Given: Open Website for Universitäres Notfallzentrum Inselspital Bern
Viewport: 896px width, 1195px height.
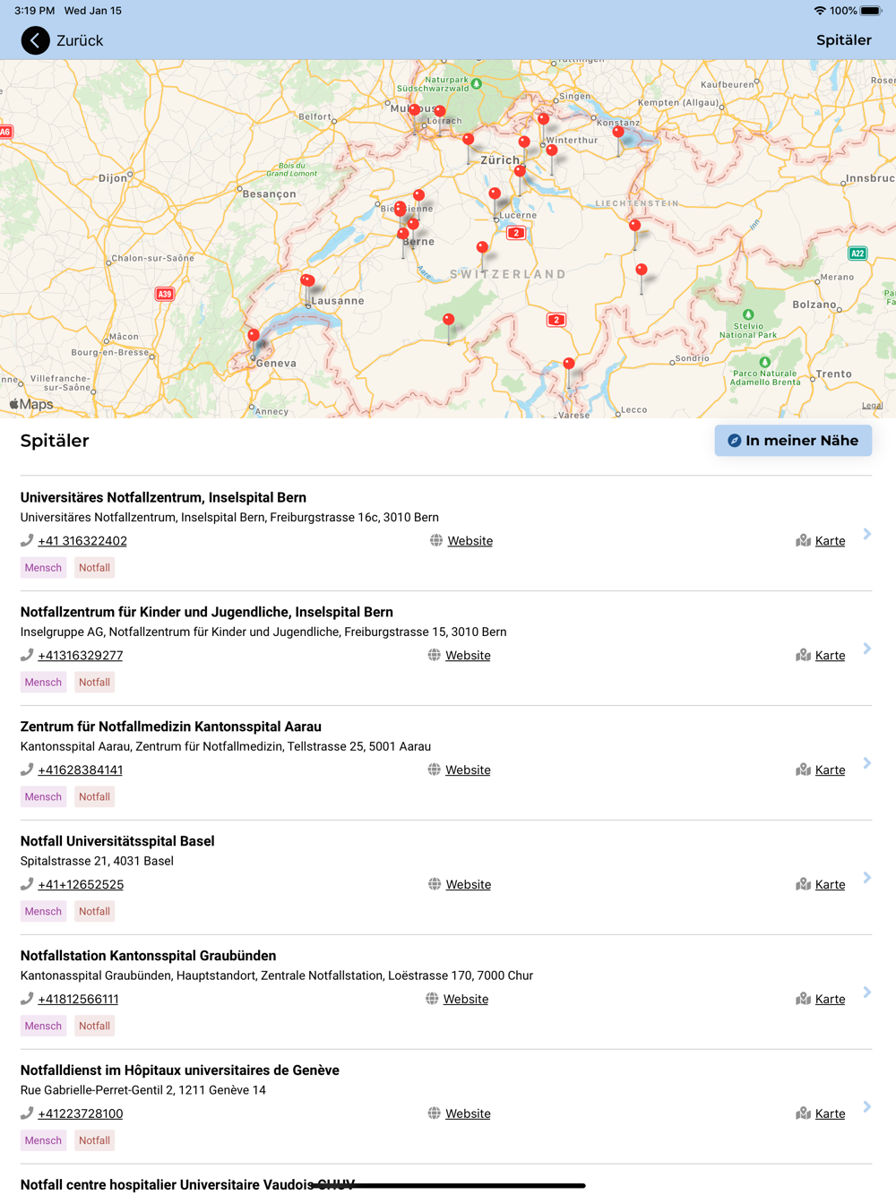Looking at the screenshot, I should (470, 541).
